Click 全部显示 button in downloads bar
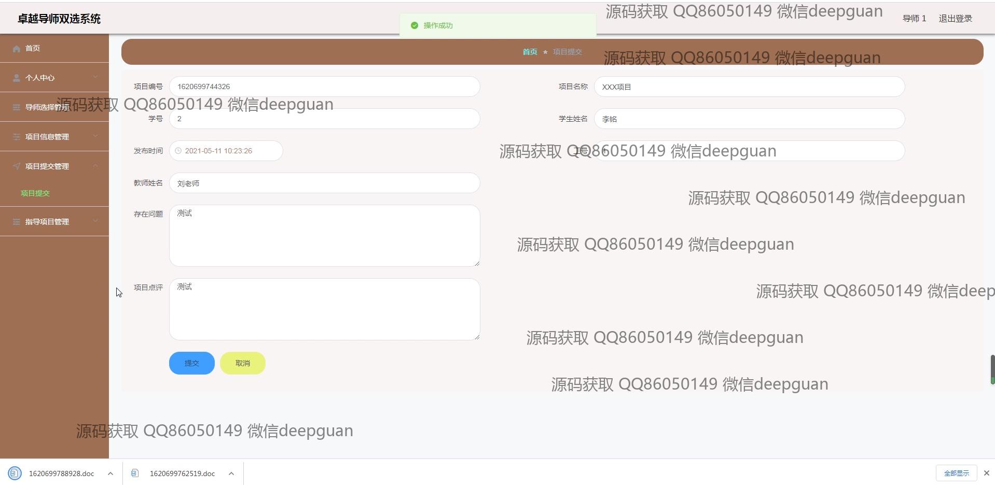This screenshot has width=995, height=488. pos(957,473)
